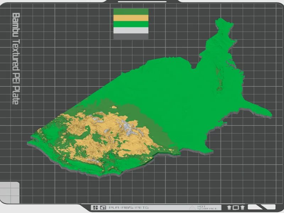Select the tan yellow filament stripe
Viewport: 284px width, 213px height.
pyautogui.click(x=131, y=18)
